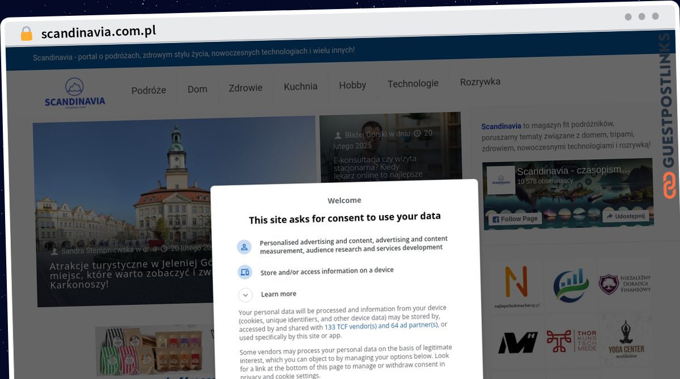The image size is (680, 379).
Task: Open the black M partner logo
Action: (x=517, y=342)
